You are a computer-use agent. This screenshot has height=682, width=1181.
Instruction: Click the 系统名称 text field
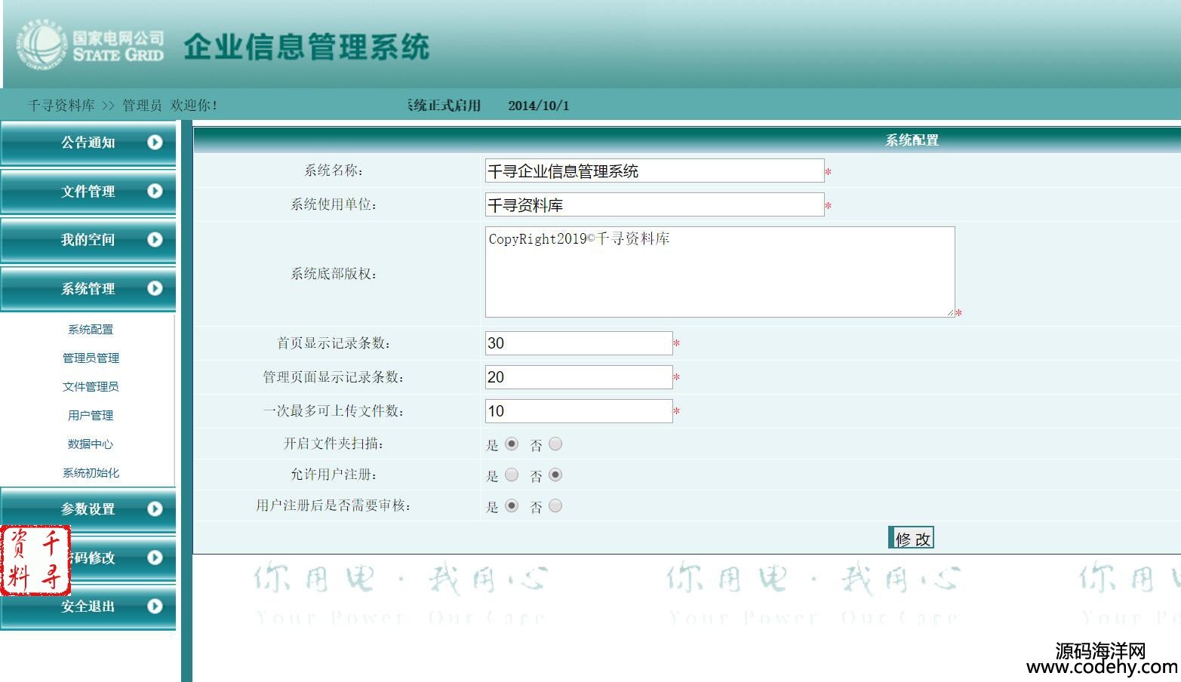(654, 171)
